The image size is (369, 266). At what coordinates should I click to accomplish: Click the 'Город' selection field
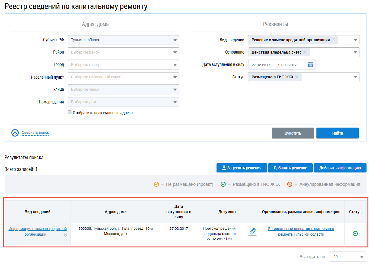tap(123, 65)
